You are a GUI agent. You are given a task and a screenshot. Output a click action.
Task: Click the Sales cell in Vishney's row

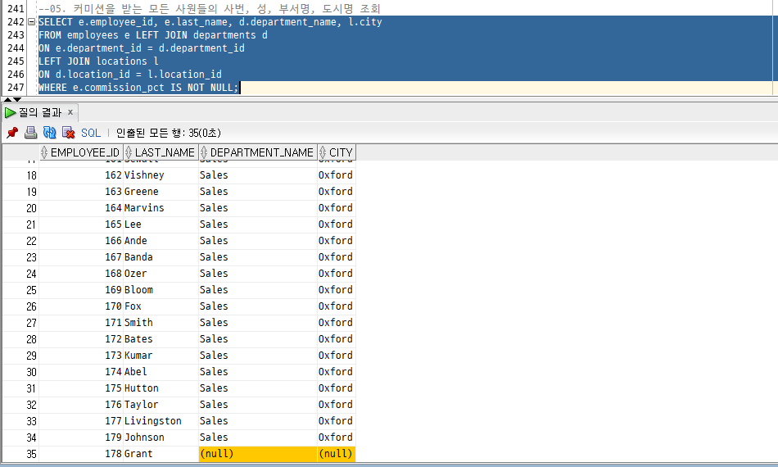click(258, 175)
